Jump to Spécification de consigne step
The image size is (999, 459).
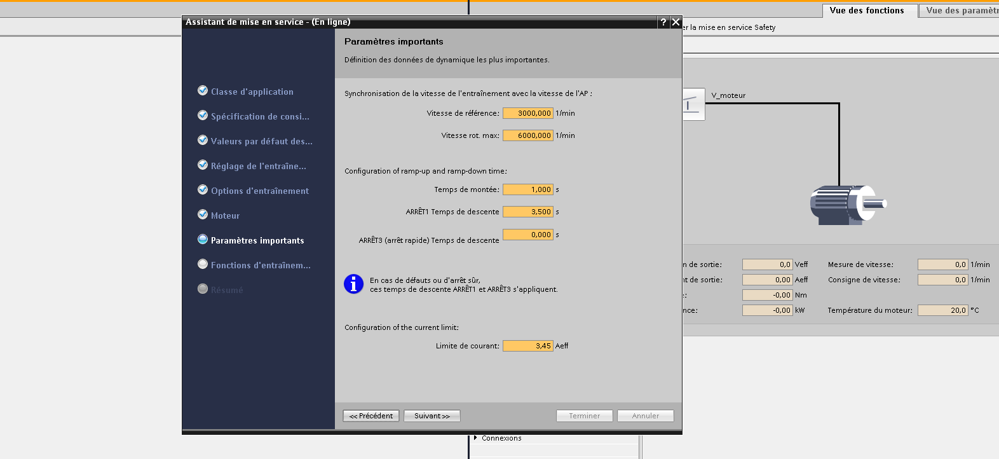coord(260,116)
